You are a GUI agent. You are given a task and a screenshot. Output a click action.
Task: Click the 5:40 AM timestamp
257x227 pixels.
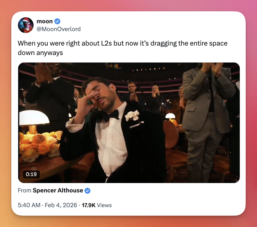point(29,205)
